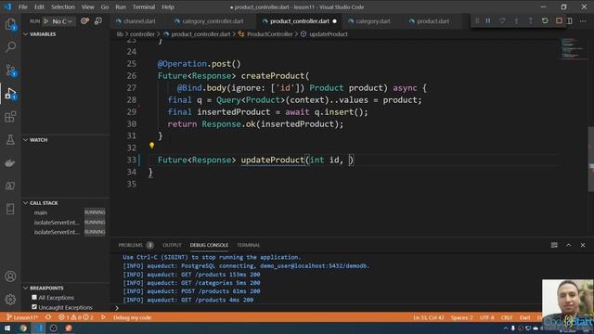Change line ending via CRLF
This screenshot has width=594, height=334.
(x=507, y=317)
